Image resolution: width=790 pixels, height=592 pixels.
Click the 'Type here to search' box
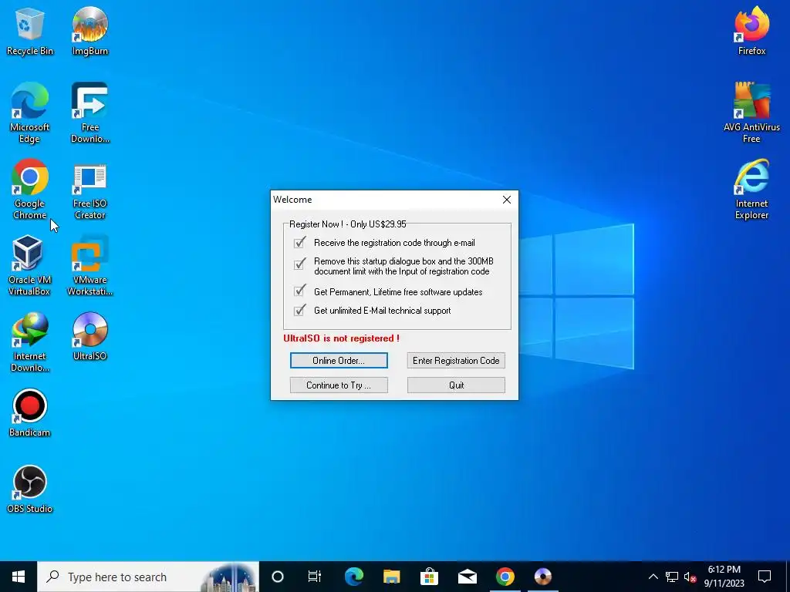coord(148,577)
